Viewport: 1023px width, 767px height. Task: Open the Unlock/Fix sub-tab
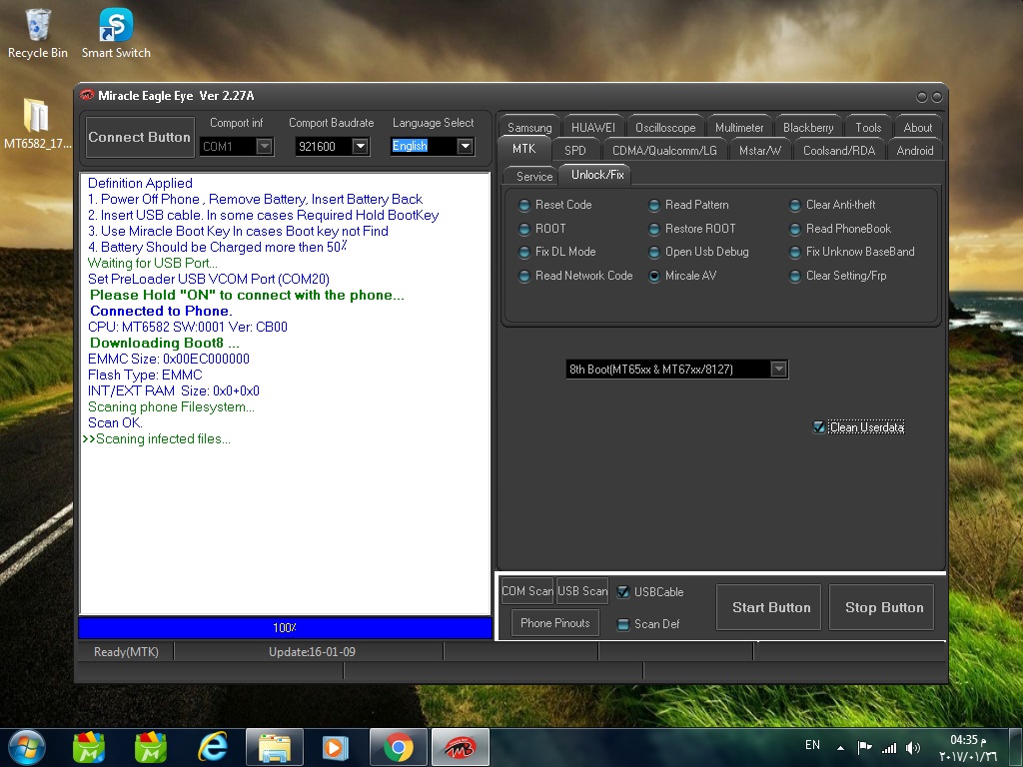coord(597,174)
